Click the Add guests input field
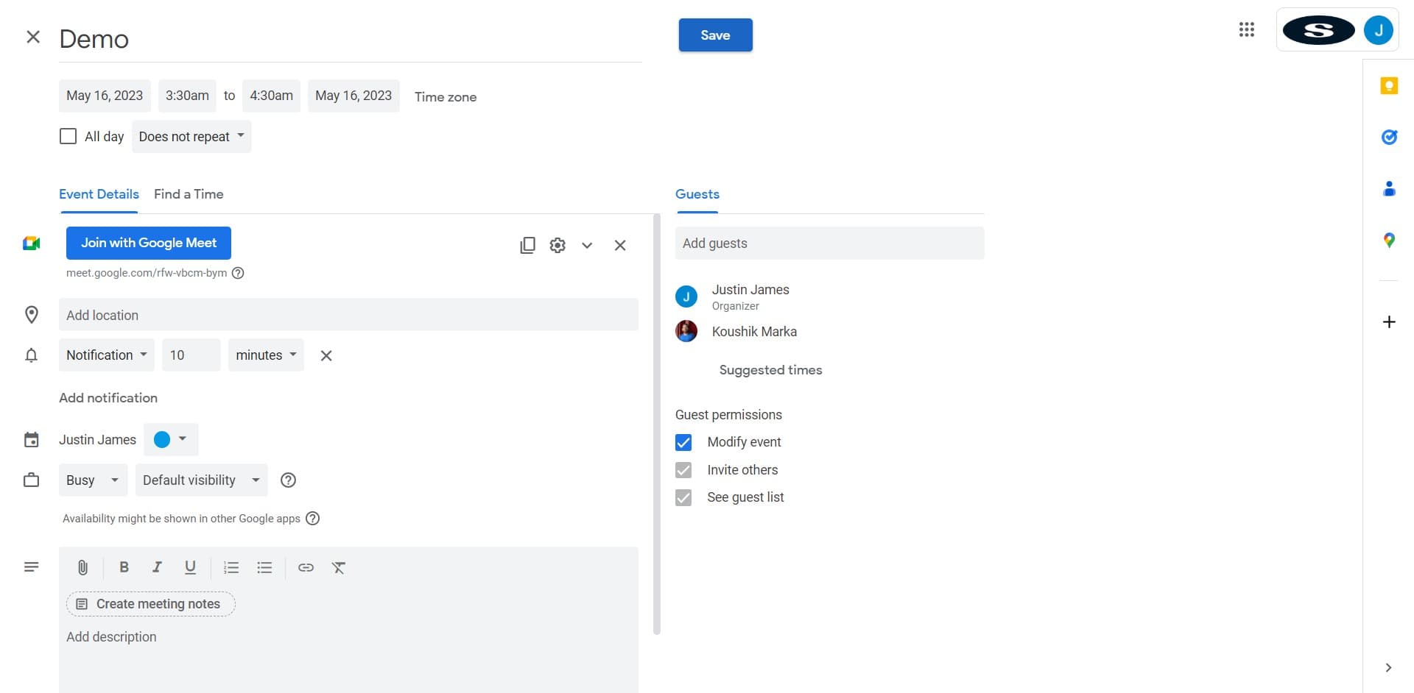This screenshot has width=1414, height=693. [x=829, y=243]
